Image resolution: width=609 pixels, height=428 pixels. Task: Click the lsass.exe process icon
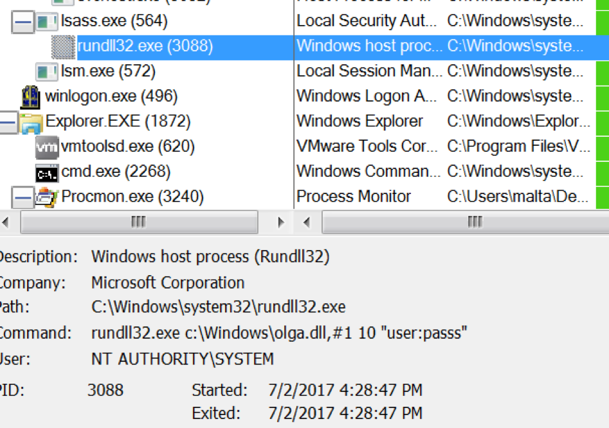pyautogui.click(x=46, y=21)
